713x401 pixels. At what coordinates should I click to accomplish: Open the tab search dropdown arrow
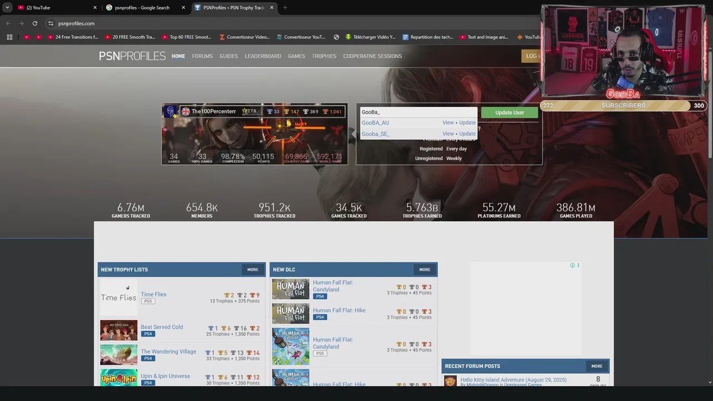pyautogui.click(x=7, y=8)
